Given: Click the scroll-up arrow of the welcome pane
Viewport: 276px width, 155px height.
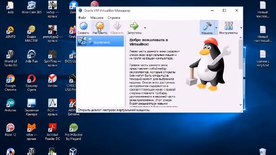Looking at the screenshot, I should 241,37.
